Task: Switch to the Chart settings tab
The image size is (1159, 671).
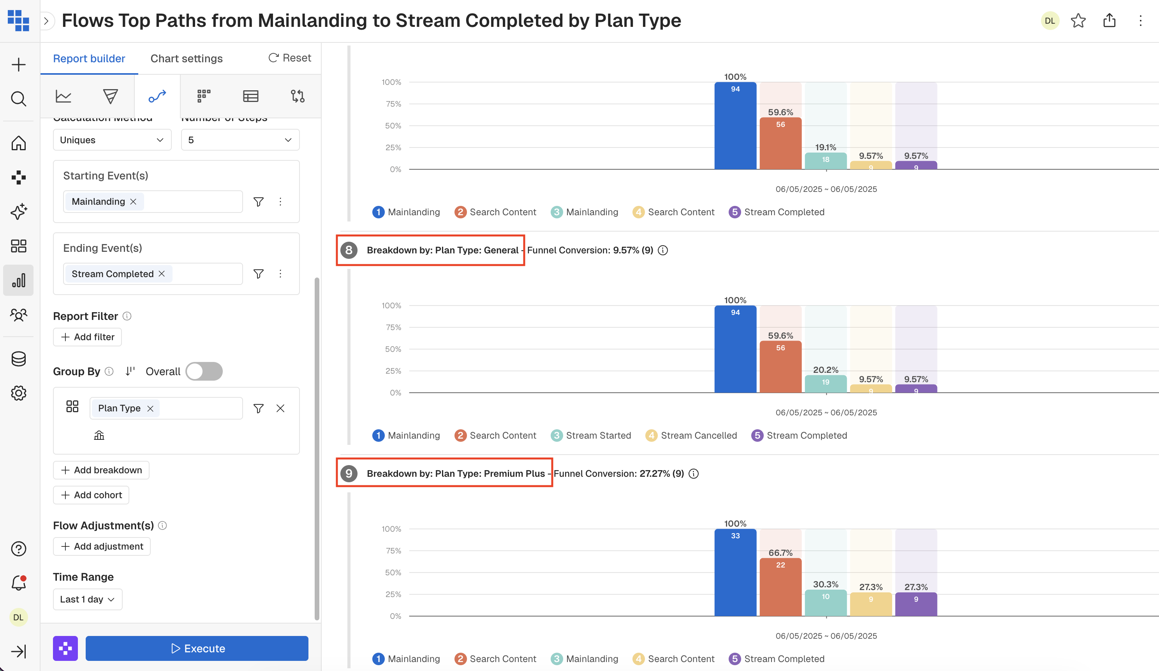Action: pyautogui.click(x=186, y=58)
